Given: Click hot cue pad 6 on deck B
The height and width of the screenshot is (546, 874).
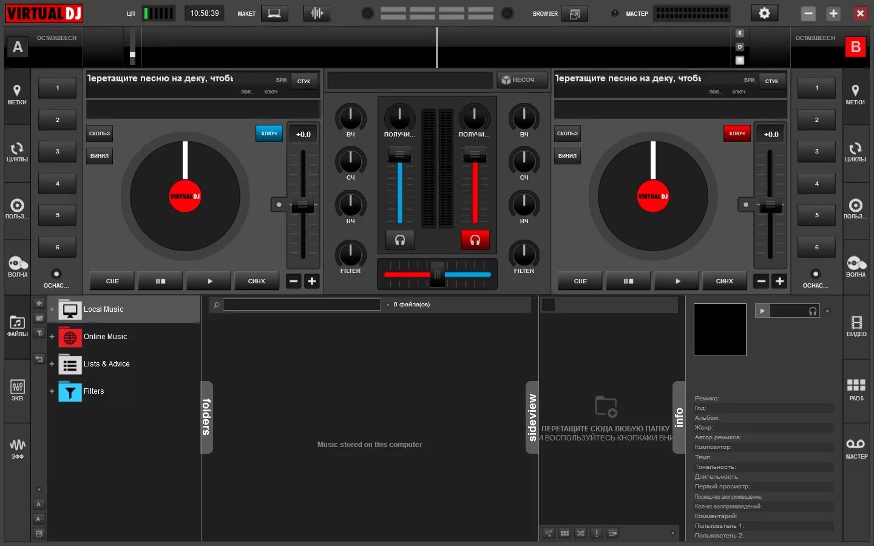Looking at the screenshot, I should point(816,248).
